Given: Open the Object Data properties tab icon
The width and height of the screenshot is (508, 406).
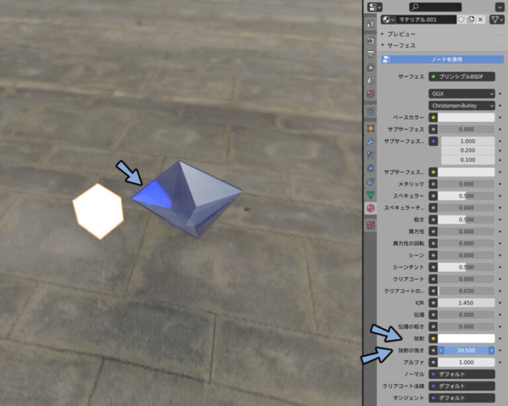Looking at the screenshot, I should (370, 195).
